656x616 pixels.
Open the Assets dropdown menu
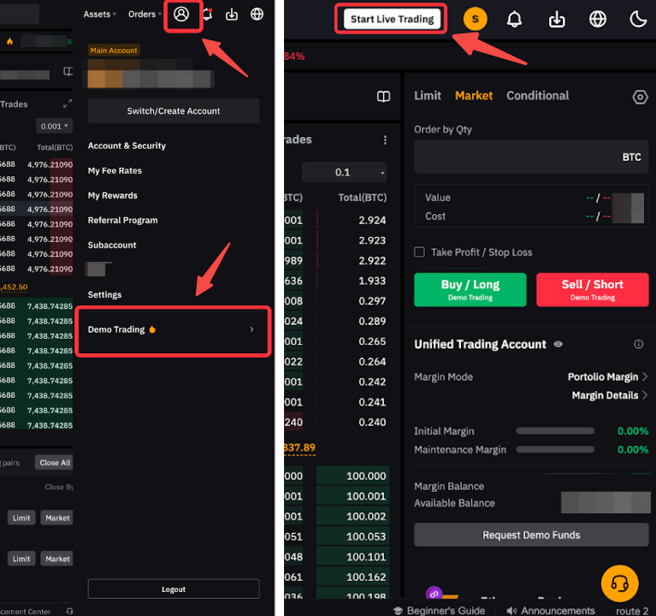[x=99, y=15]
